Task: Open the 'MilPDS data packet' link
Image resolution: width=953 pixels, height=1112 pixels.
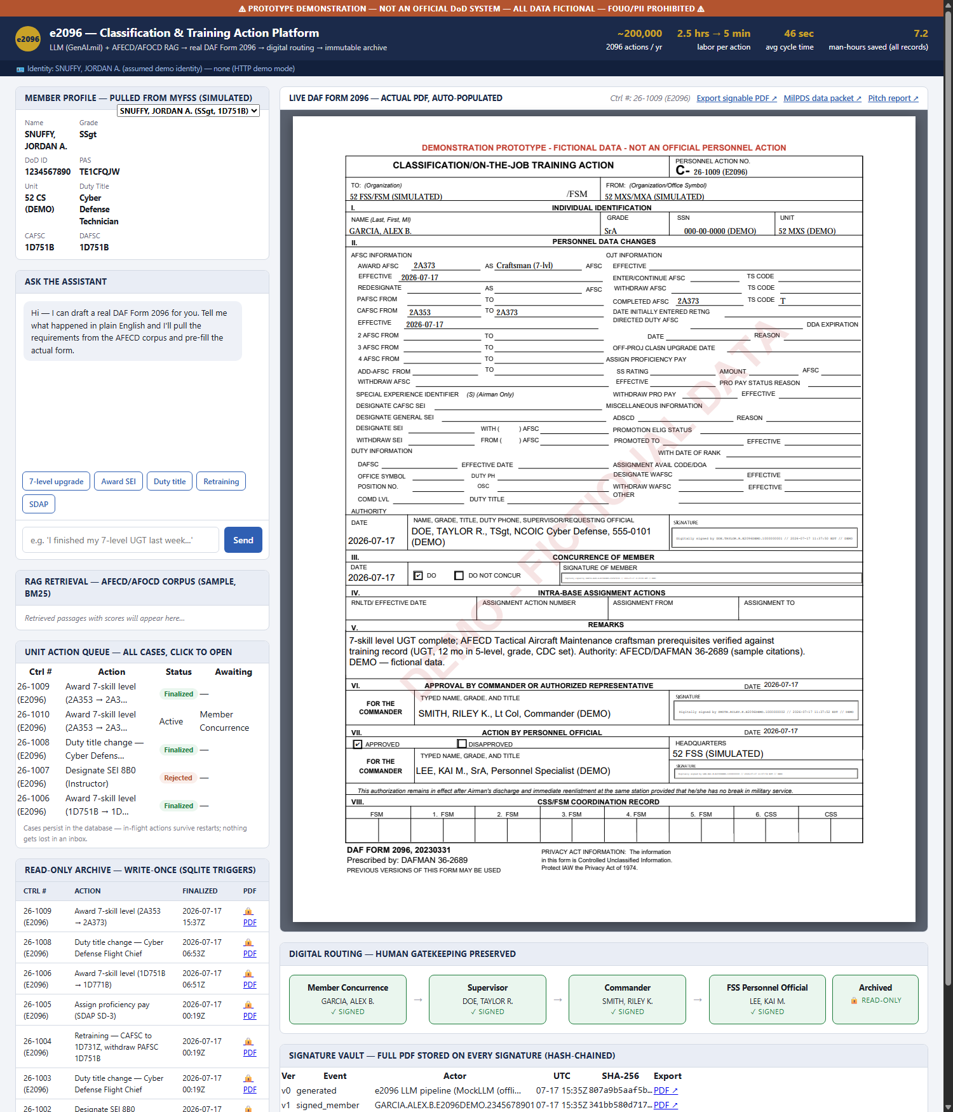Action: pyautogui.click(x=823, y=98)
